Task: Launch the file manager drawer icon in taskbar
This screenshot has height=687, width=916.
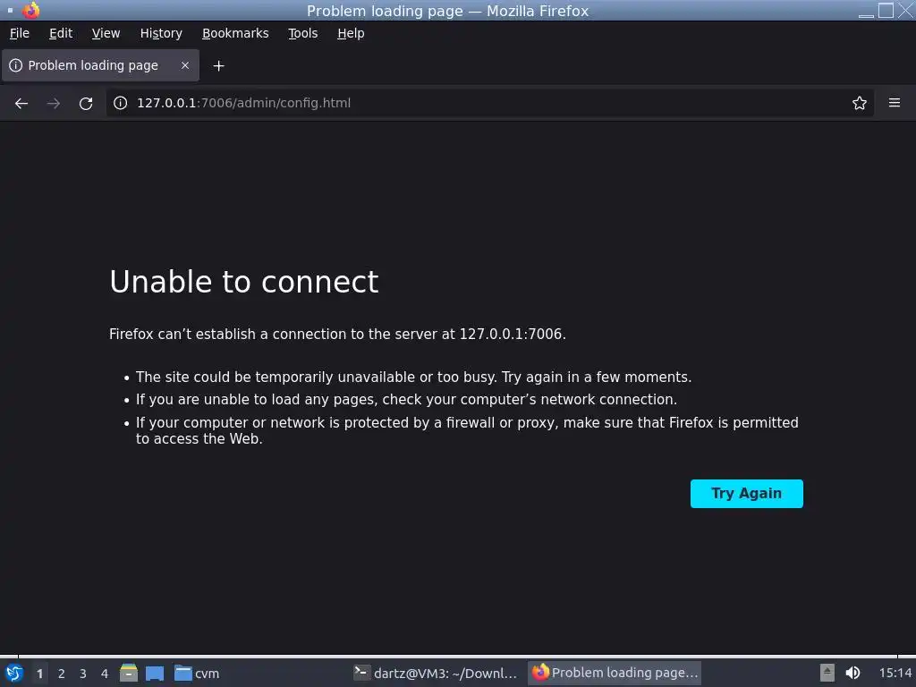Action: [129, 673]
